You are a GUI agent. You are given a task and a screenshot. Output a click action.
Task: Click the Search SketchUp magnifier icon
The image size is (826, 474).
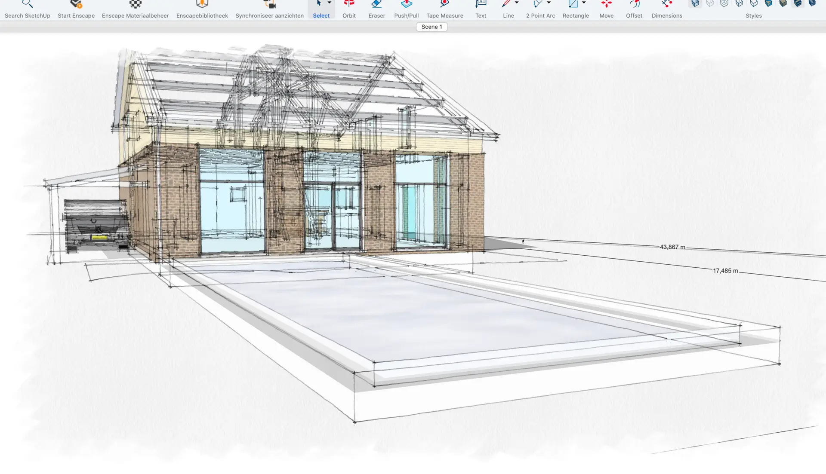(x=27, y=4)
